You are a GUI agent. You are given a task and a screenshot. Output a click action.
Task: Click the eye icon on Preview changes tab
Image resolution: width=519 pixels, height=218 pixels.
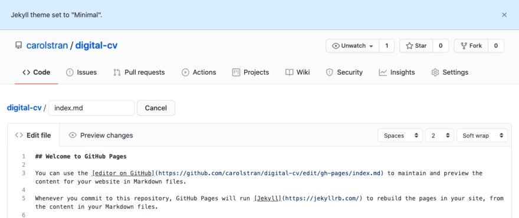73,135
